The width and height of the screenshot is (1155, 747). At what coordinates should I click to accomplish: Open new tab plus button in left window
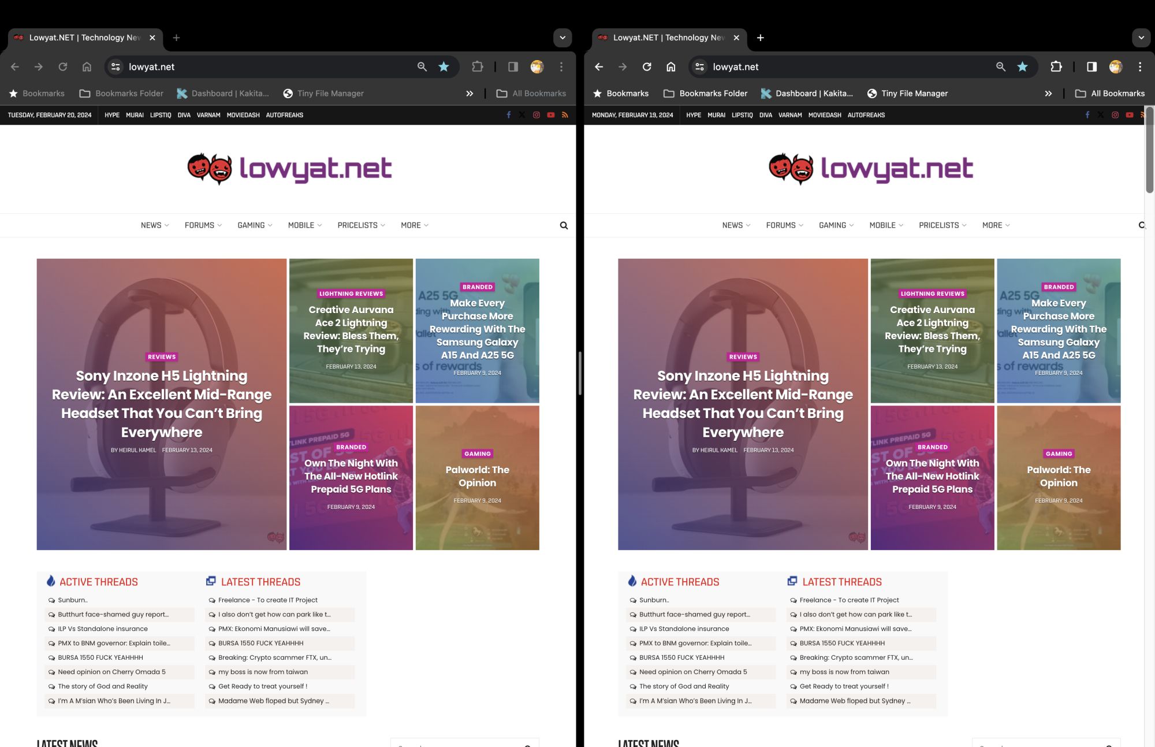click(177, 38)
